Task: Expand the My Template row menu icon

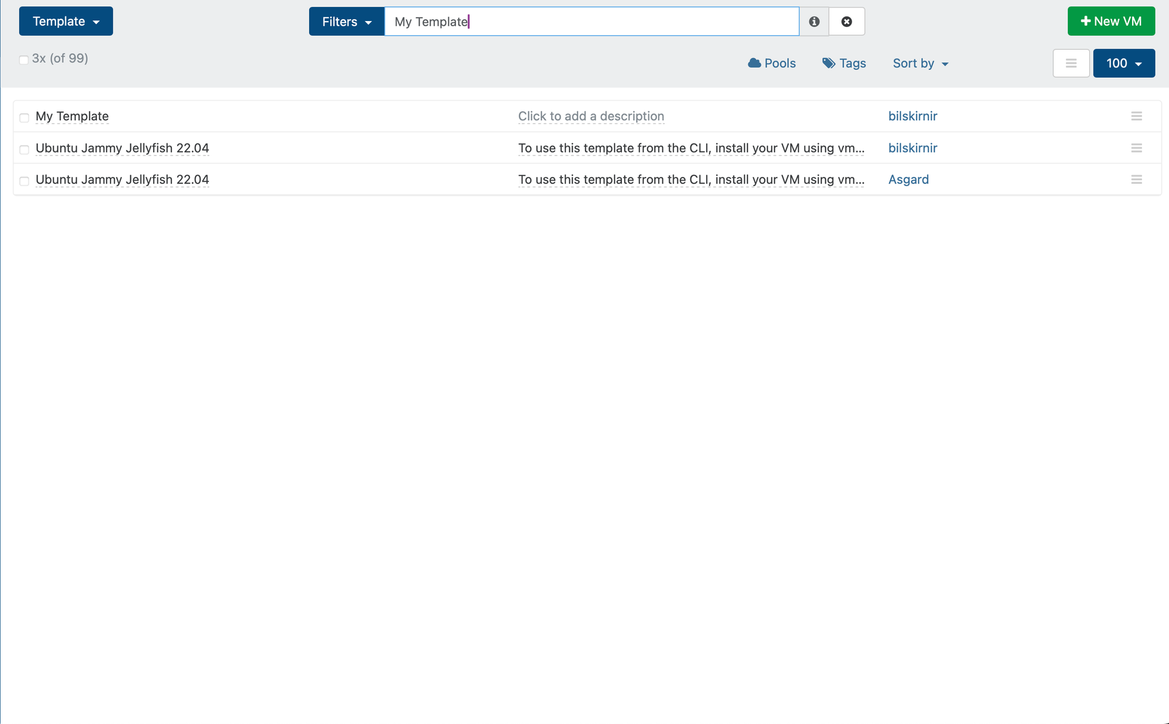Action: pyautogui.click(x=1136, y=116)
